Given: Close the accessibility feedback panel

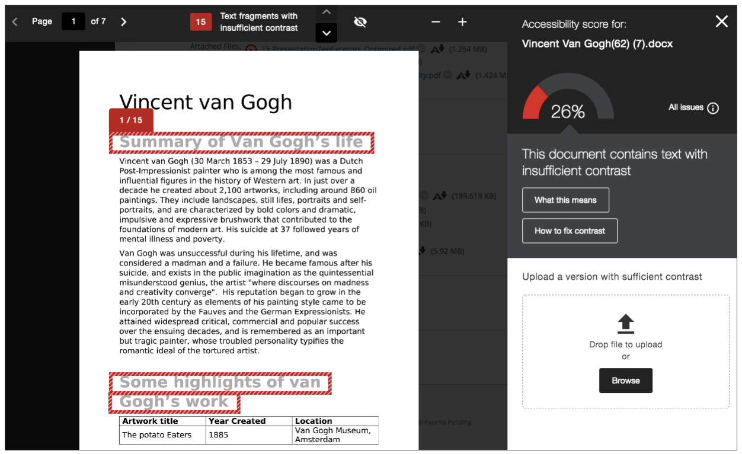Looking at the screenshot, I should tap(721, 21).
